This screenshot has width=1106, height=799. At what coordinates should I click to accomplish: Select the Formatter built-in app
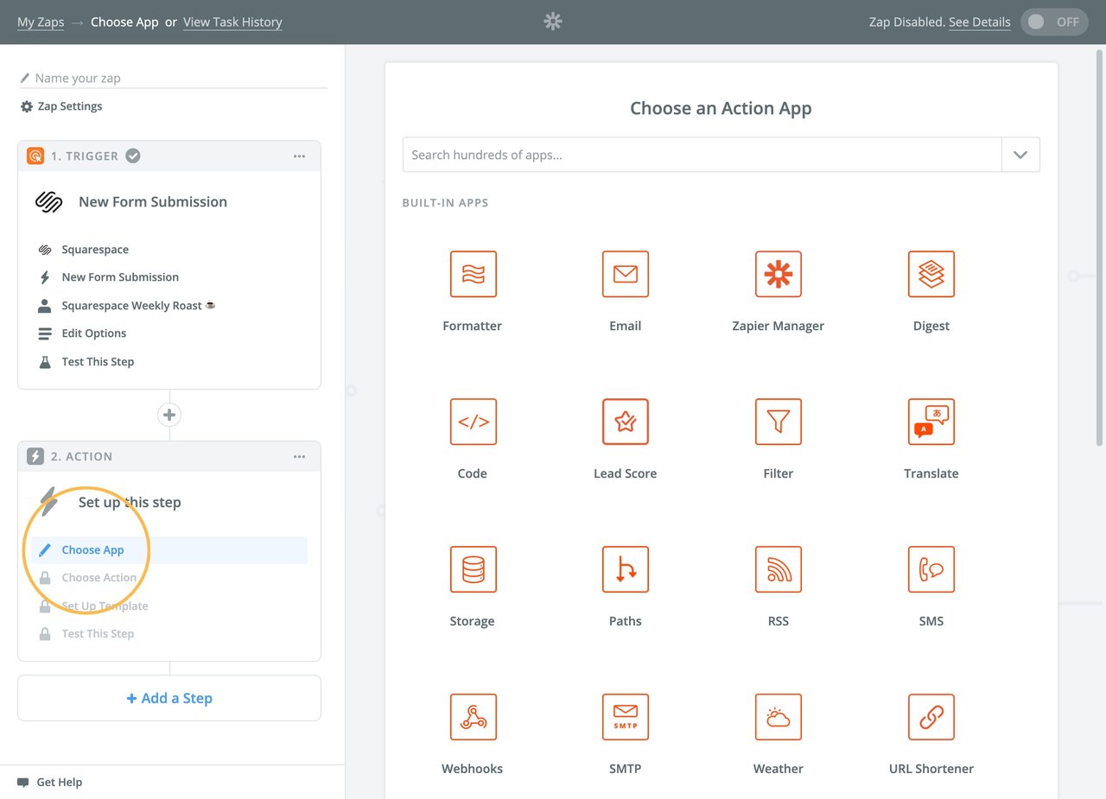pyautogui.click(x=472, y=275)
